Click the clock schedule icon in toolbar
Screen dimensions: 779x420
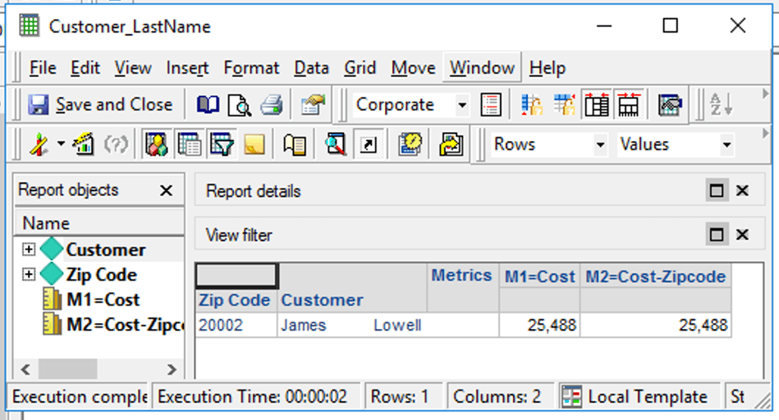pos(410,145)
